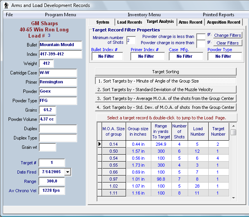Click the Powder Type No Filter button
Viewport: 249px width, 217px height.
coord(225,56)
